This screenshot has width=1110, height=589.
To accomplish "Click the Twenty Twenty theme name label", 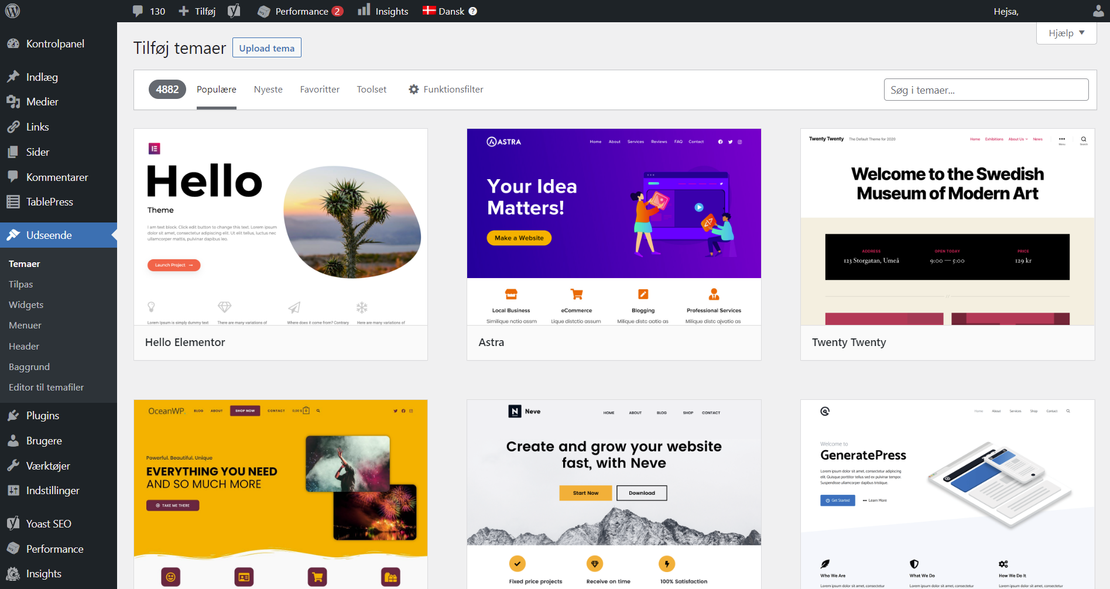I will [849, 343].
